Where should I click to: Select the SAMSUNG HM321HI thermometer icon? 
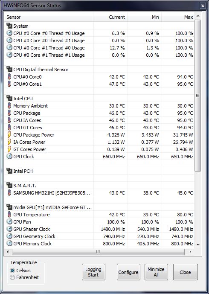9,192
